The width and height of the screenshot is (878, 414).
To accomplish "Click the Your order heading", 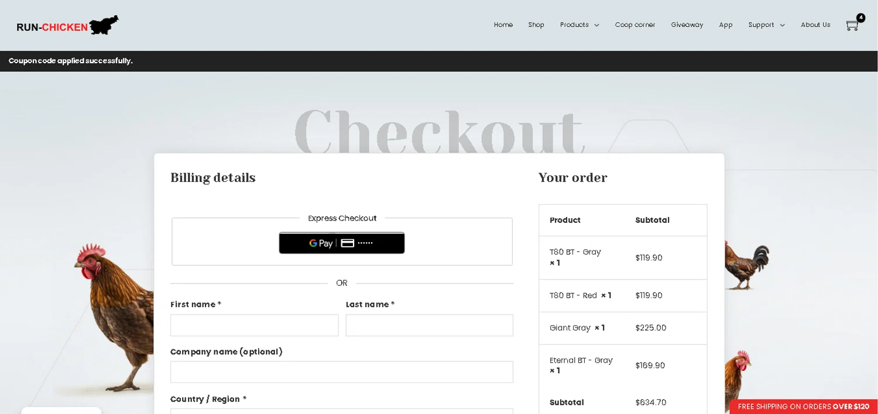I will coord(573,178).
